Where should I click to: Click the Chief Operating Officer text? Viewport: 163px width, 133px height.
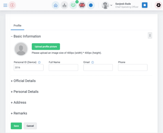[127, 7]
